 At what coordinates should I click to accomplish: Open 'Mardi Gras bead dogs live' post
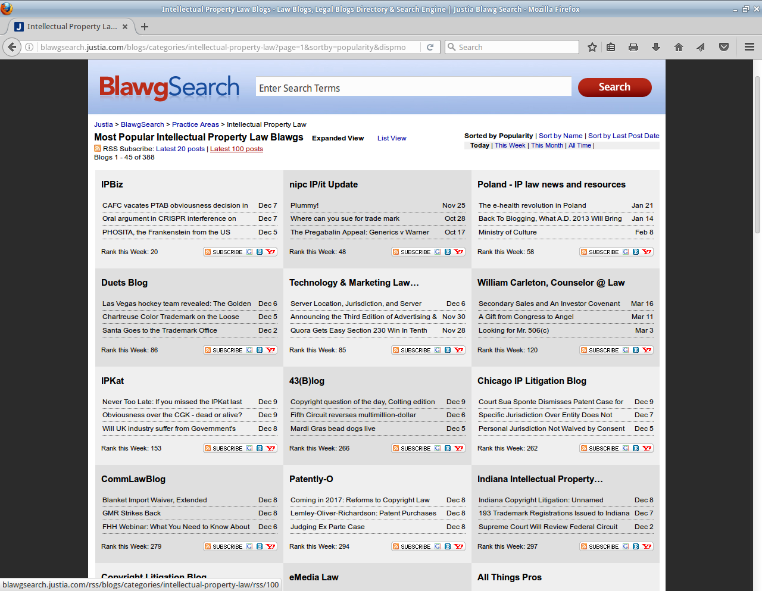[x=333, y=429]
